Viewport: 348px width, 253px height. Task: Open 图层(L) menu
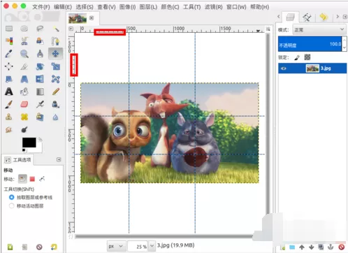148,7
